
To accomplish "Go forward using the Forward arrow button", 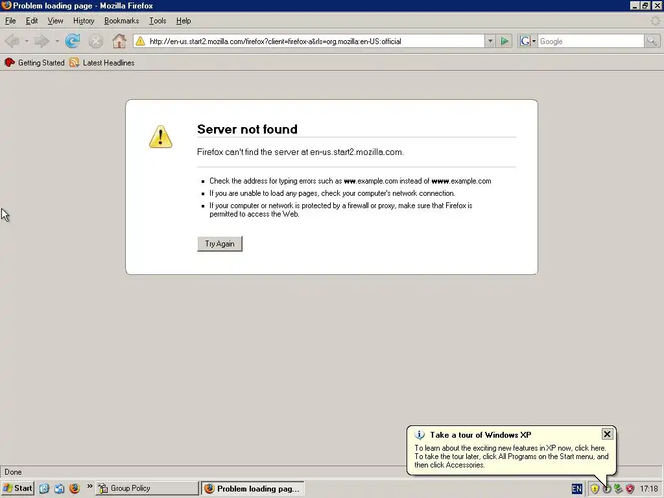I will 41,41.
